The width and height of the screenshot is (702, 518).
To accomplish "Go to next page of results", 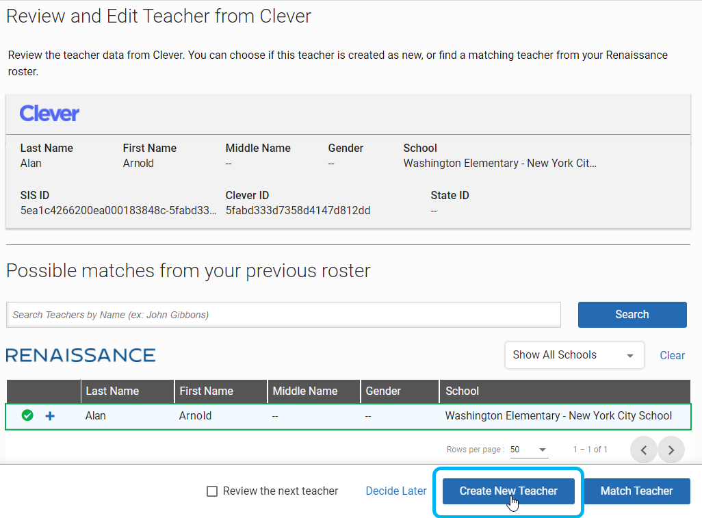I will coord(671,450).
